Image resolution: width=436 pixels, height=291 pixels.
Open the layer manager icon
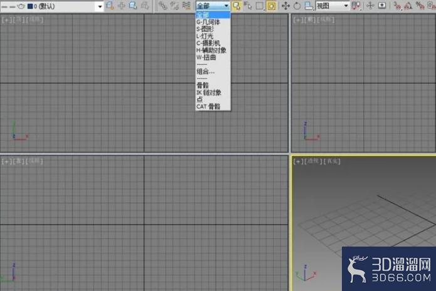(x=110, y=6)
